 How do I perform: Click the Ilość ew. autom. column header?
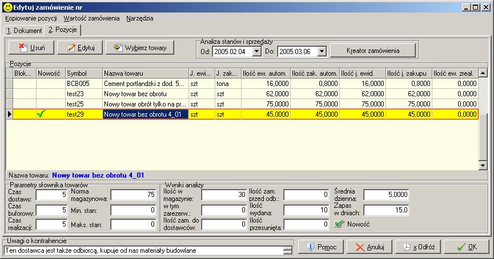pyautogui.click(x=266, y=73)
